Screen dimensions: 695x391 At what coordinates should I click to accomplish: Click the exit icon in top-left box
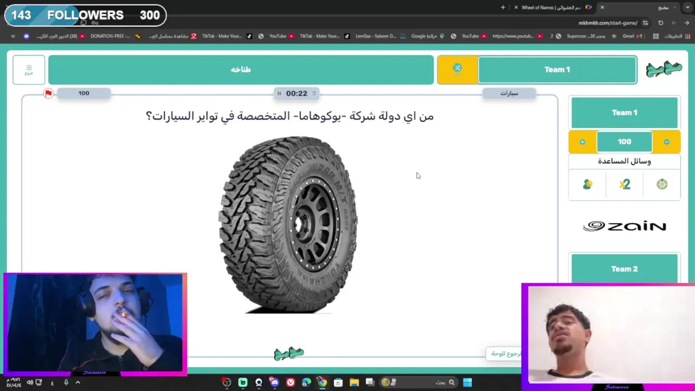click(29, 70)
